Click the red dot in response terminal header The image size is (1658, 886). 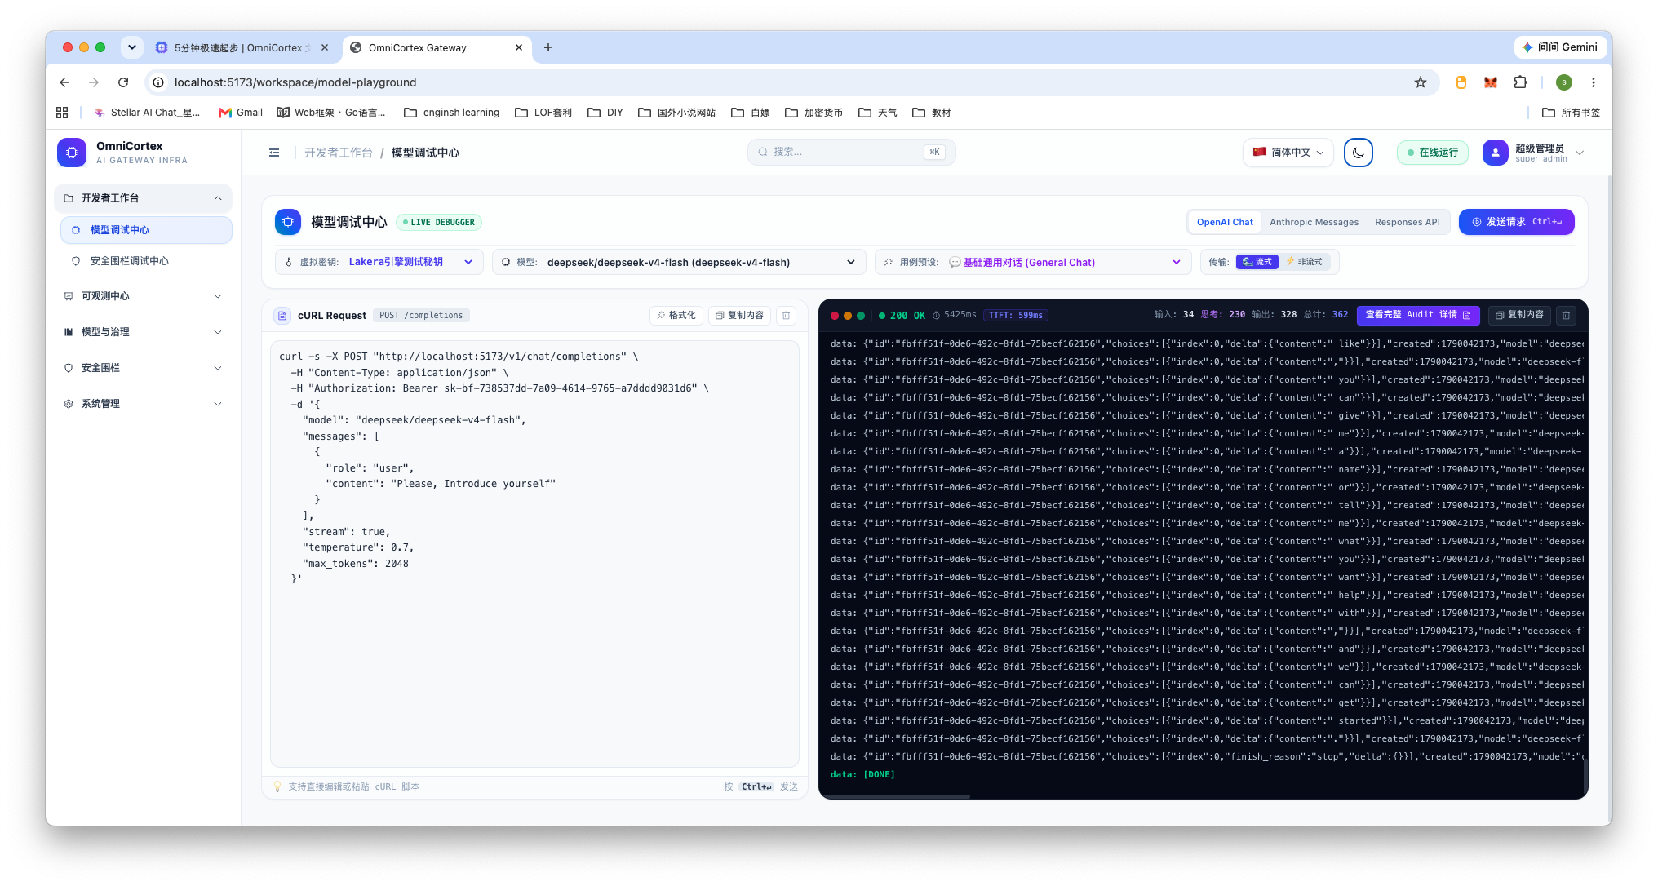tap(835, 316)
